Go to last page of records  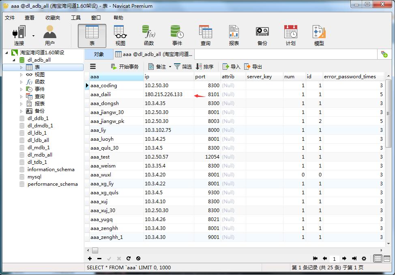pyautogui.click(x=354, y=258)
